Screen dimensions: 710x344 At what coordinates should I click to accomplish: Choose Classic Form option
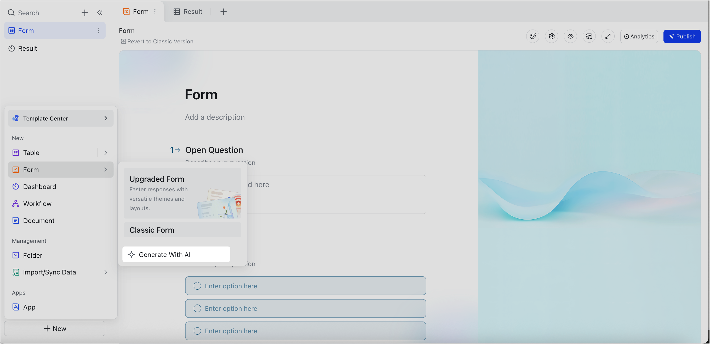[x=182, y=230]
